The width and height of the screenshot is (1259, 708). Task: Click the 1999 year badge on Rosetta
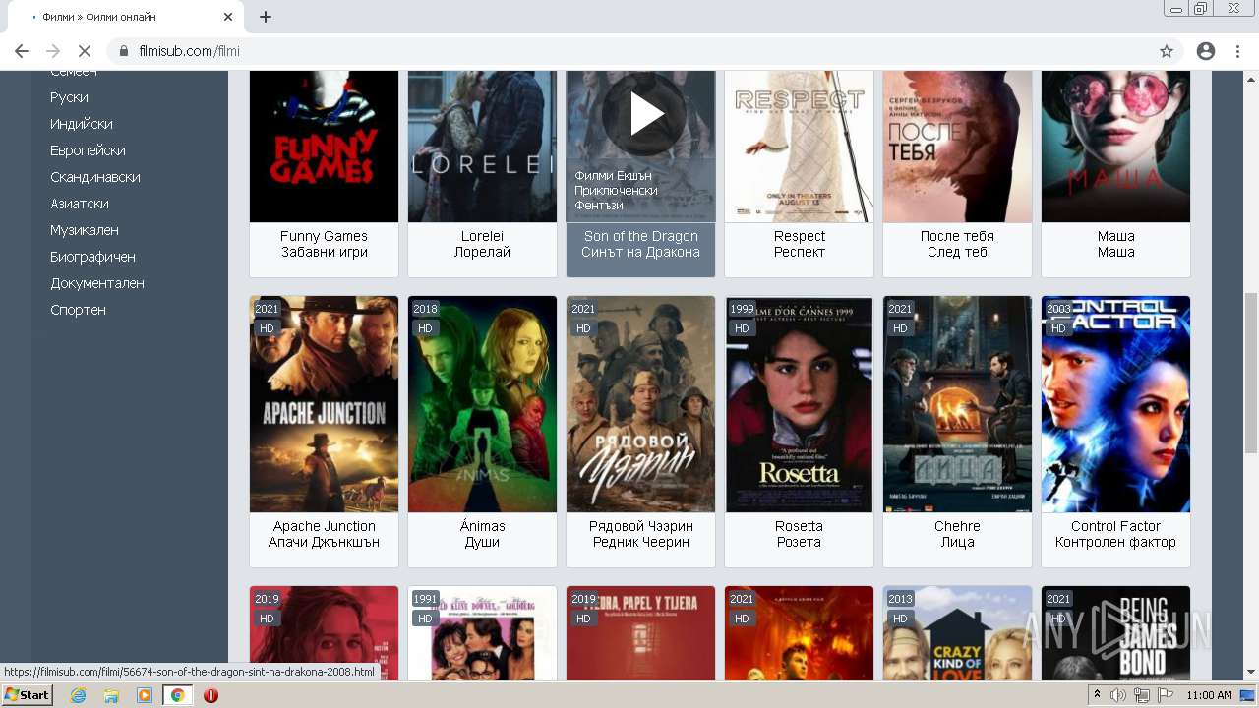point(742,309)
